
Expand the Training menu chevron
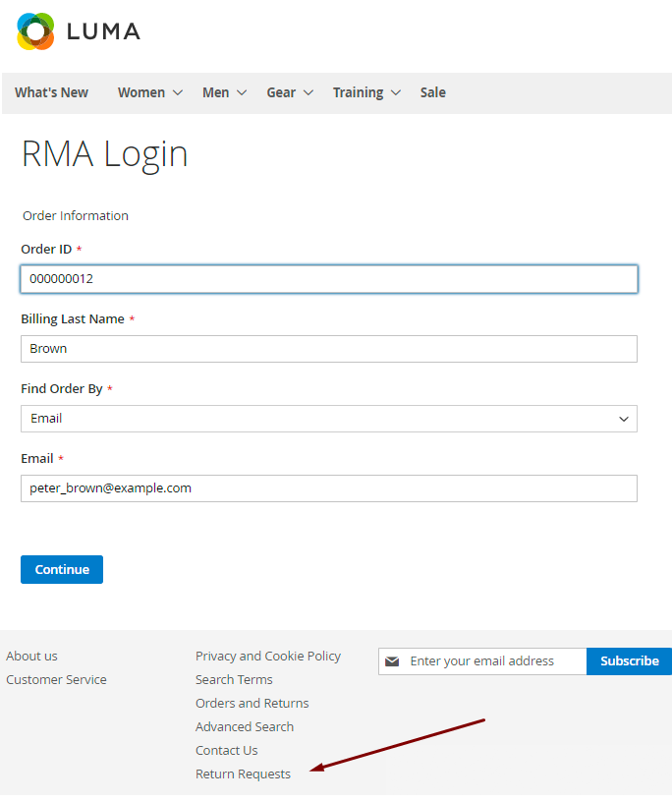point(396,92)
